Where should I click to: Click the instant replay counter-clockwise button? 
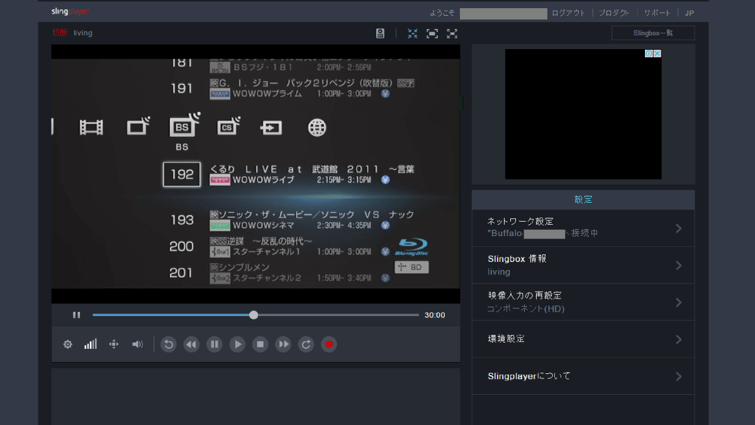[169, 344]
